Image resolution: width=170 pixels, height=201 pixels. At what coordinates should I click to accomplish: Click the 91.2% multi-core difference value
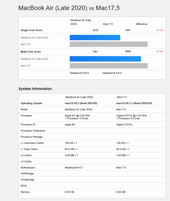(x=160, y=52)
